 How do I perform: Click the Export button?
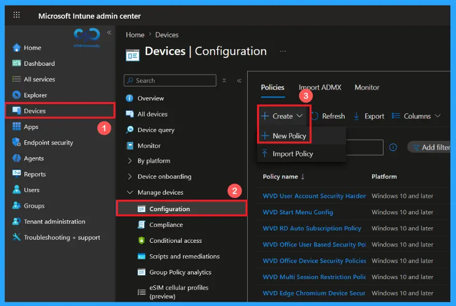369,116
